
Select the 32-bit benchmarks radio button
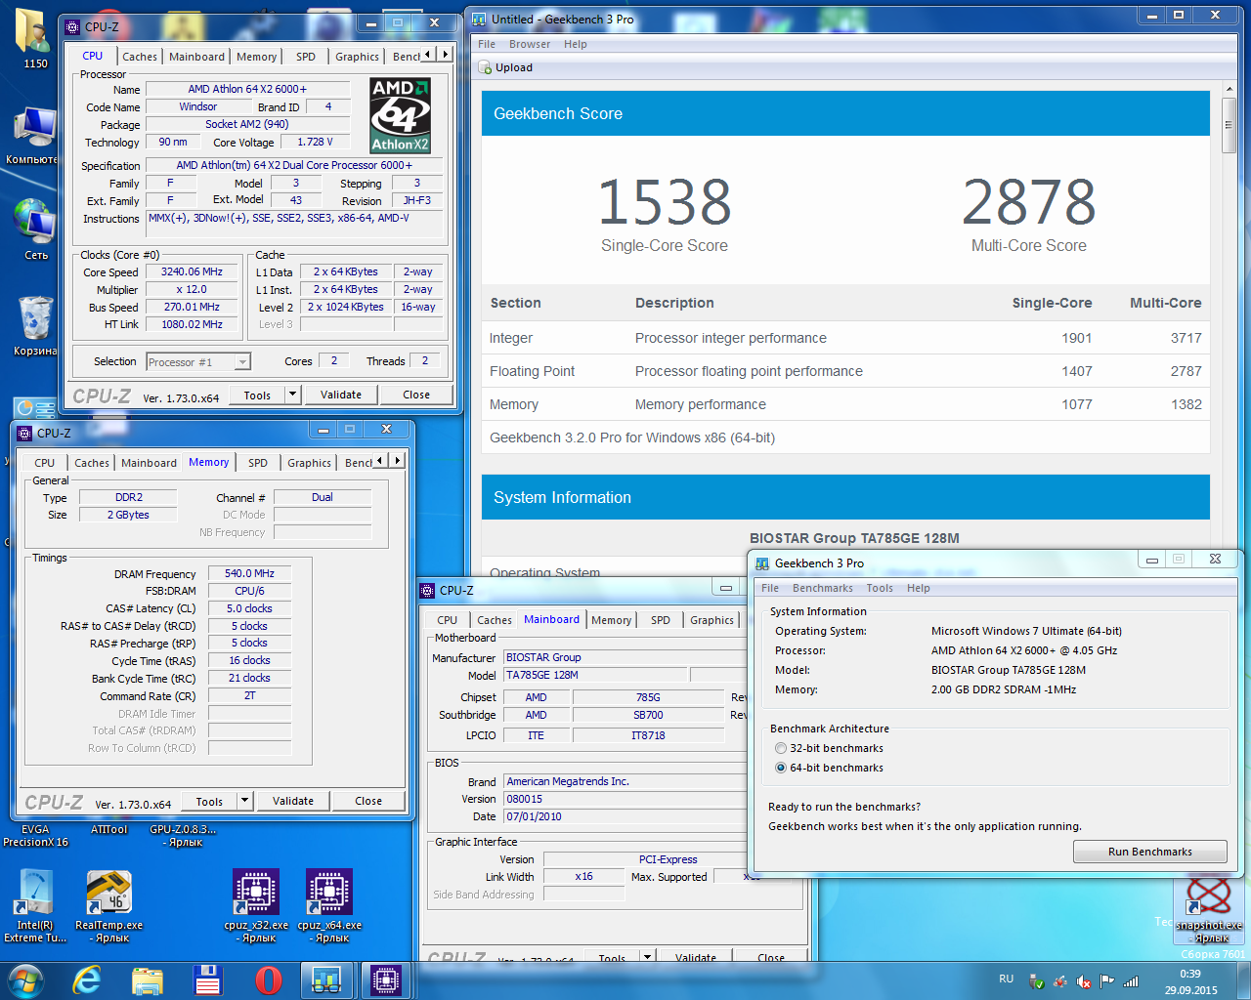pyautogui.click(x=780, y=748)
